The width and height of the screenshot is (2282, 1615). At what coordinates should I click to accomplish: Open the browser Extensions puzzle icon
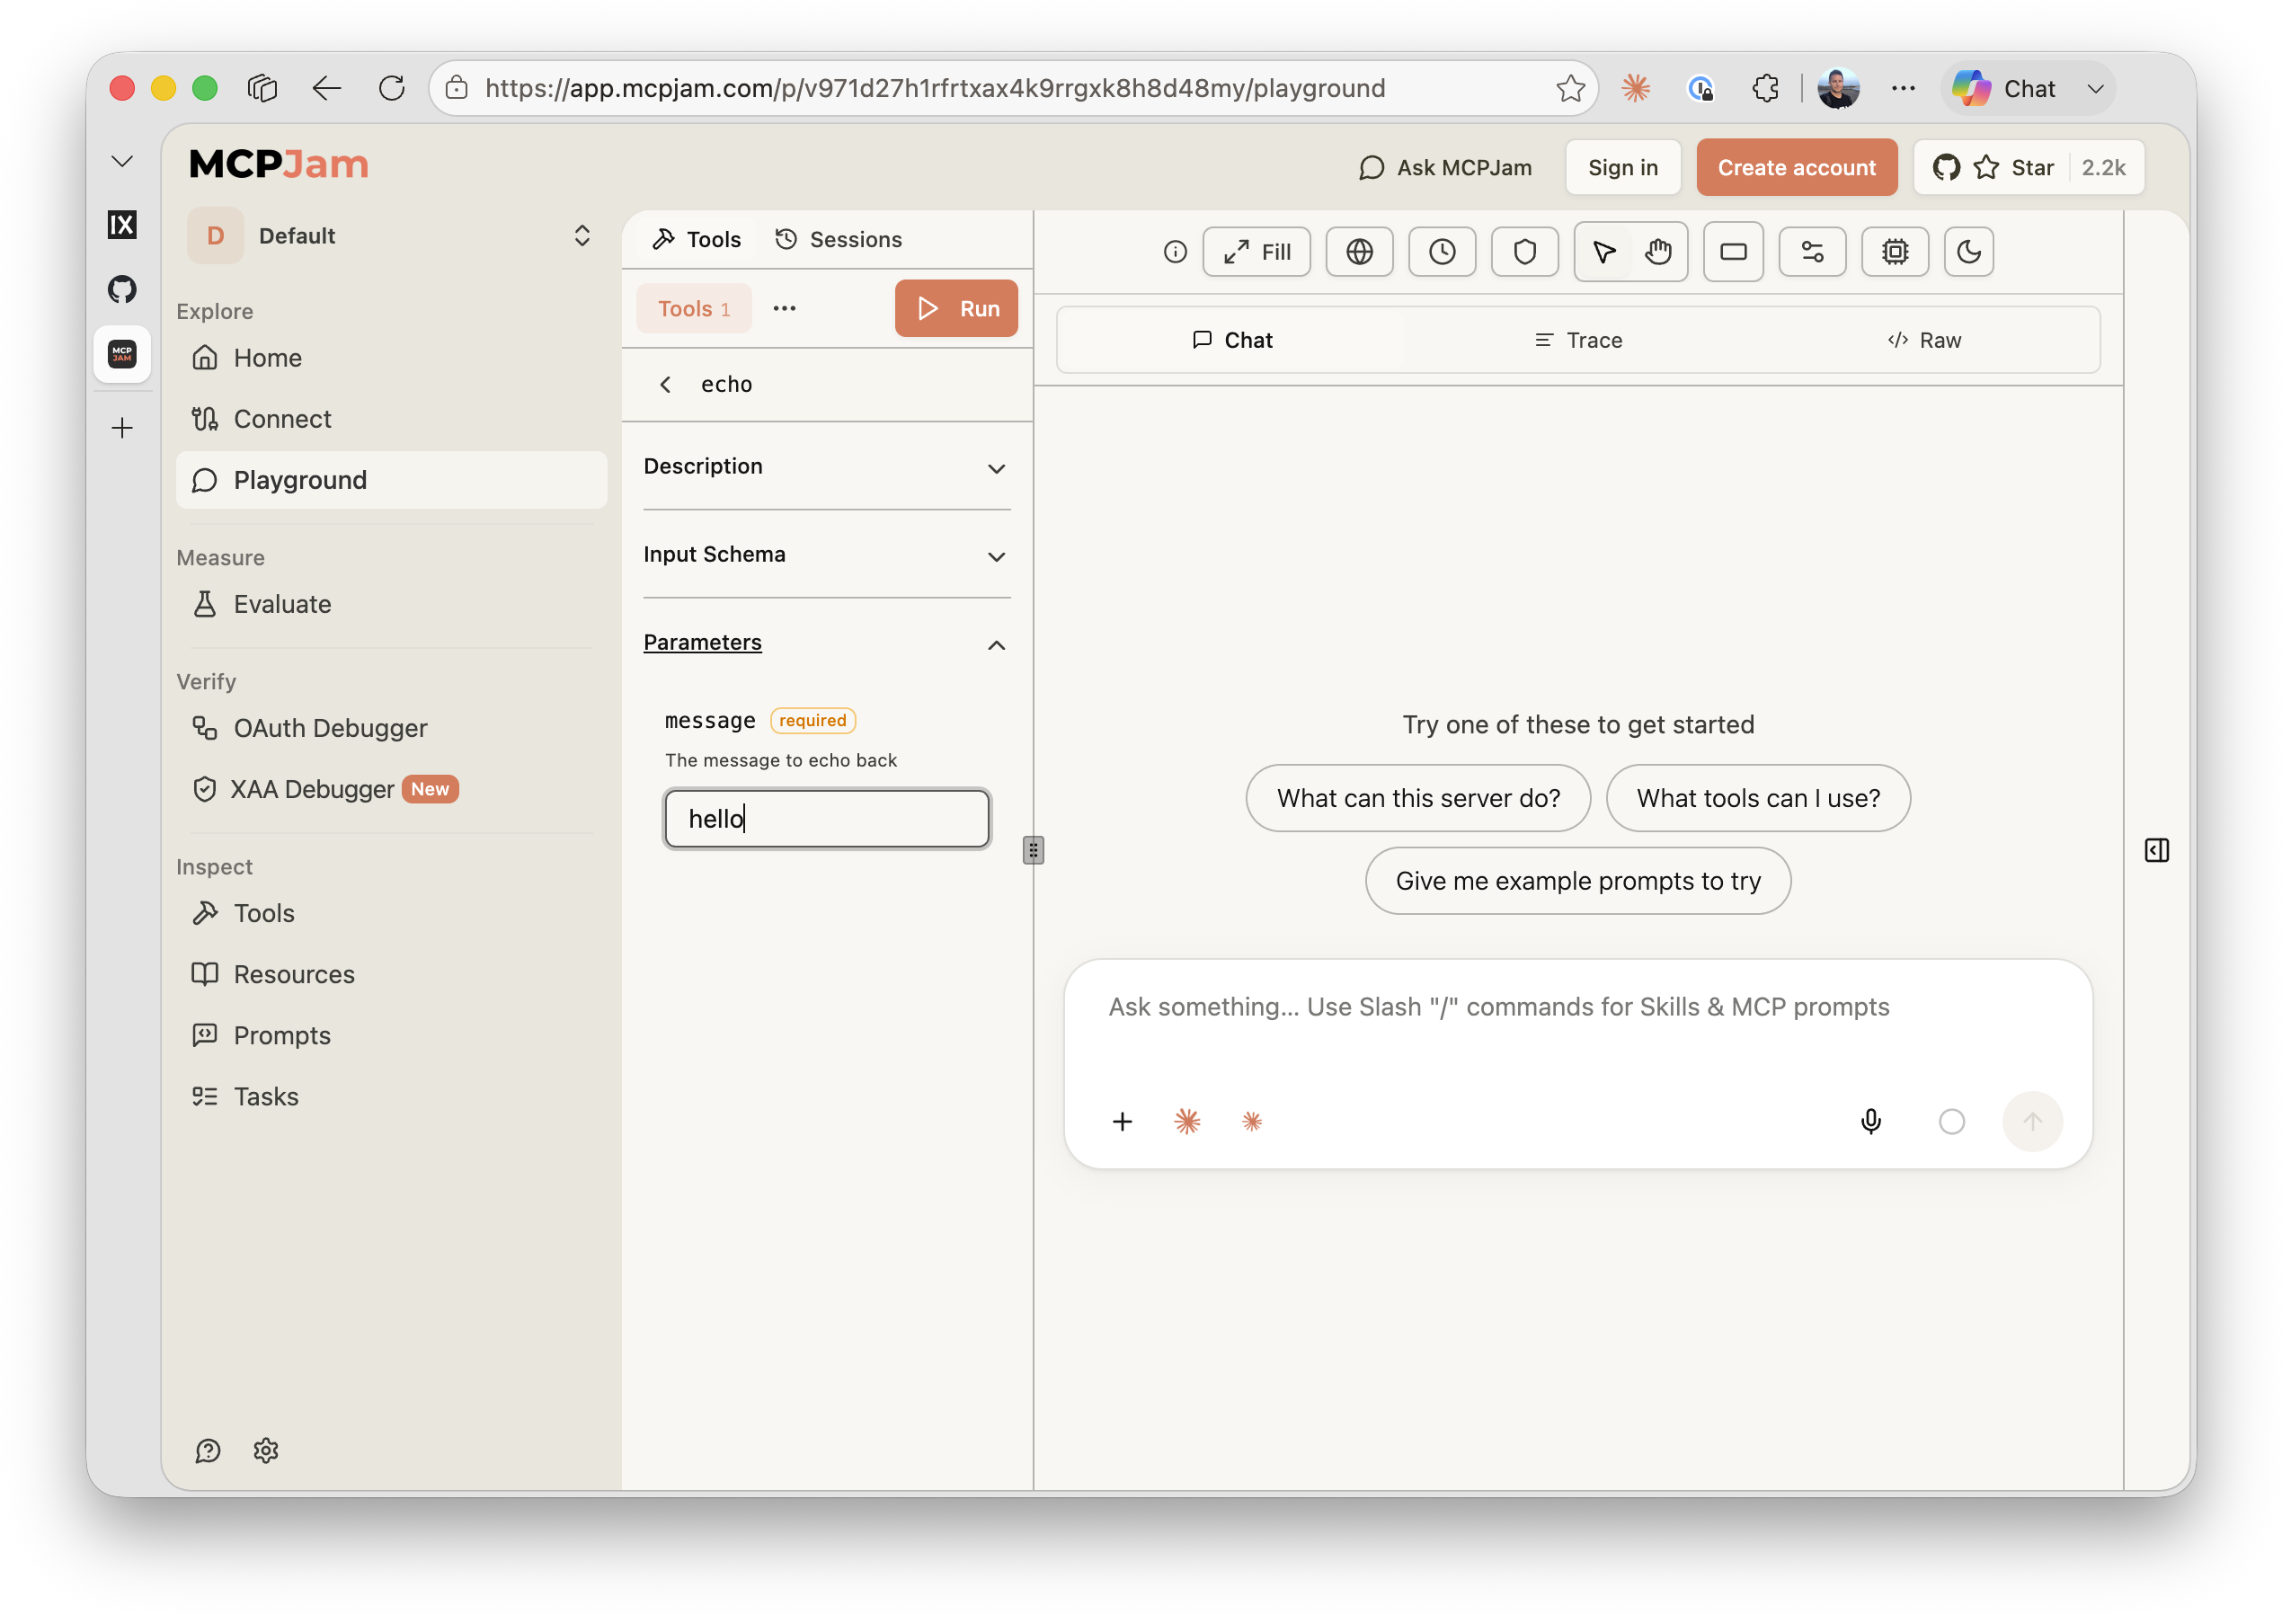point(1765,88)
